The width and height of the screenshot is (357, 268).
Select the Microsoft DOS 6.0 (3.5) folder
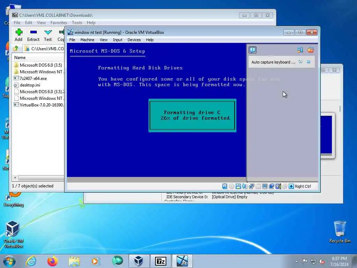(x=38, y=65)
